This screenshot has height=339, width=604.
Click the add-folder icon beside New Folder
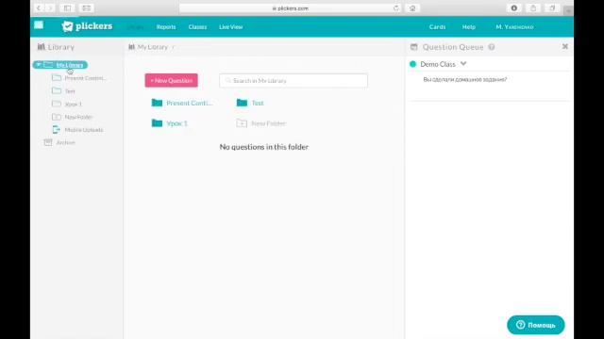point(242,123)
